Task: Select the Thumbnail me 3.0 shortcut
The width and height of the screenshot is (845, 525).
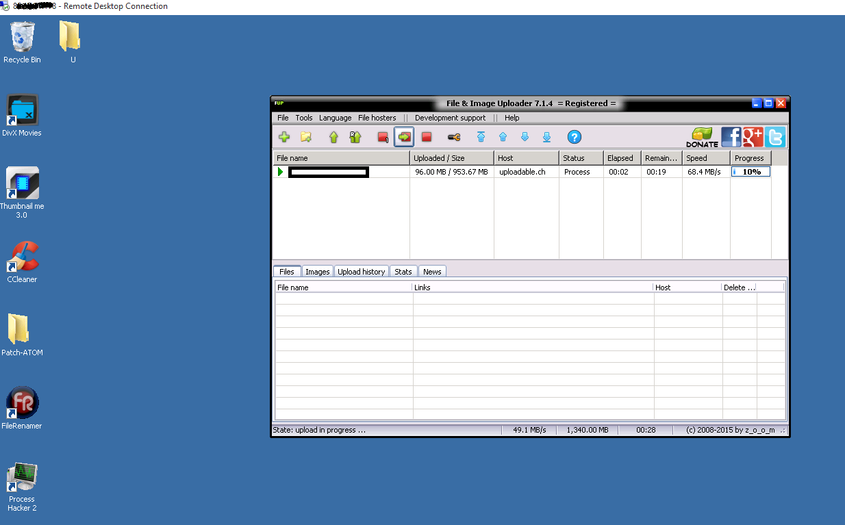Action: (x=22, y=193)
